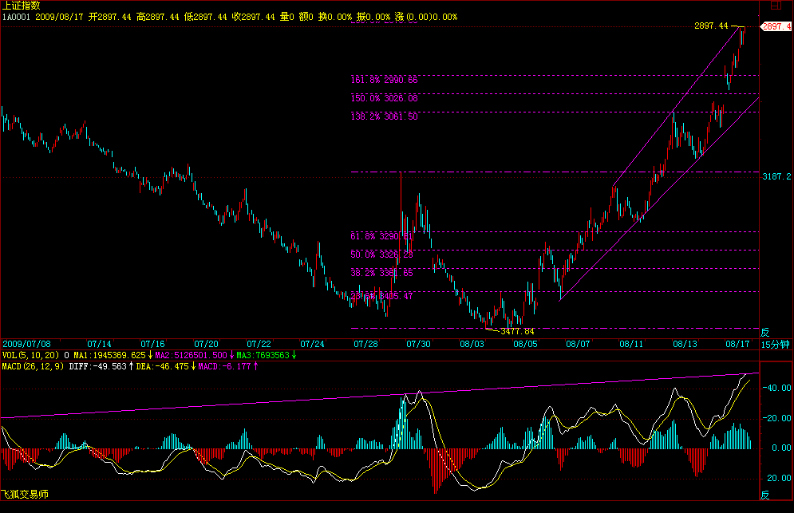The height and width of the screenshot is (513, 794).
Task: Click the 138.2% 3061.50 Fibonacci label
Action: pos(385,116)
